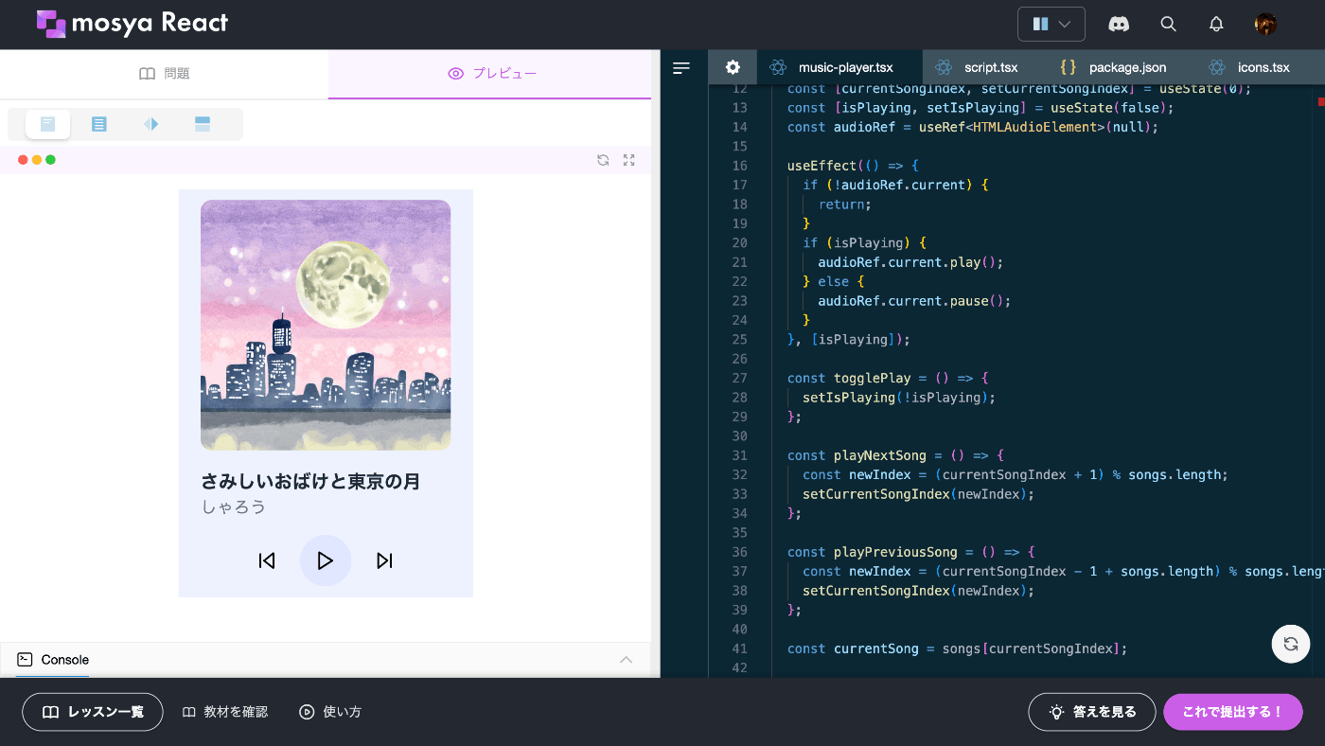This screenshot has height=746, width=1325.
Task: Select the fourth preview layout mode icon
Action: pyautogui.click(x=202, y=124)
